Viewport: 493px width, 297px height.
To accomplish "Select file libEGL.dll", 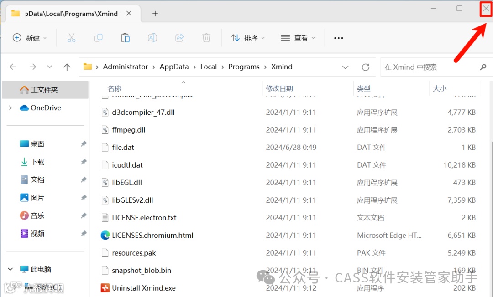I will [127, 183].
